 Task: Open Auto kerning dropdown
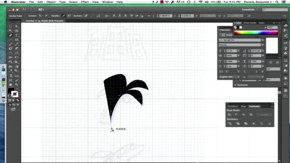(x=239, y=56)
